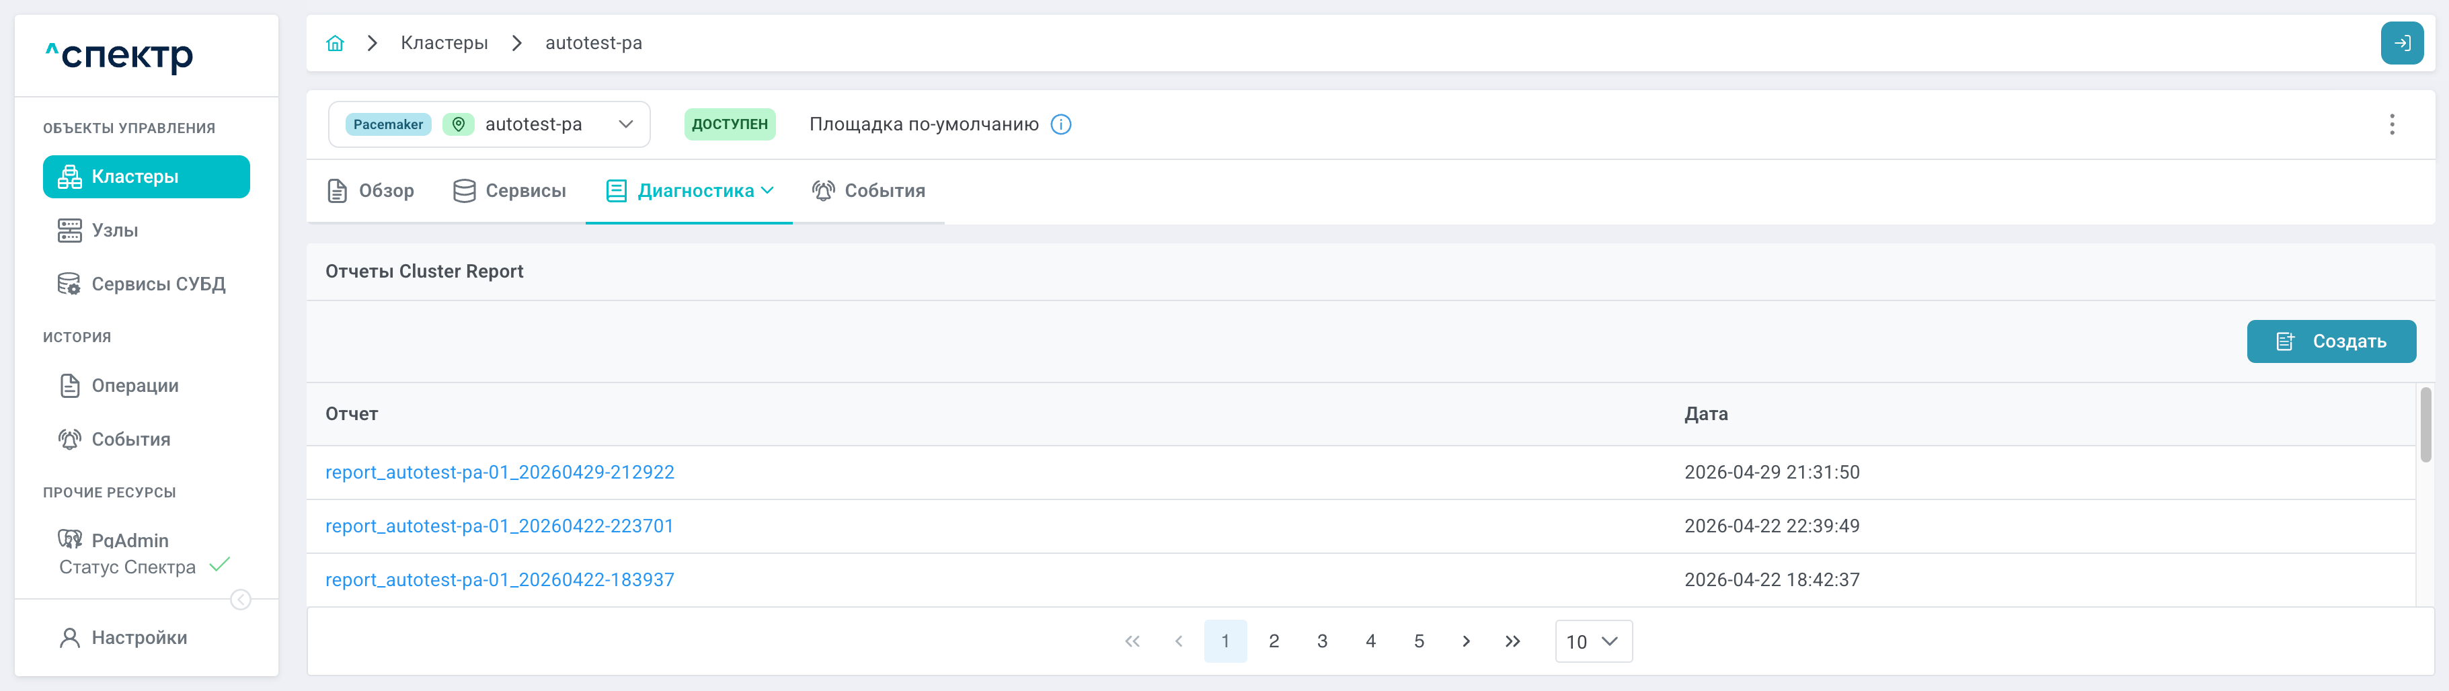Click the Кластеры sidebar icon
Image resolution: width=2449 pixels, height=691 pixels.
[x=69, y=177]
